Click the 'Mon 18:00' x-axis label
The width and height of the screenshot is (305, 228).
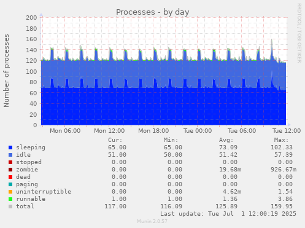coord(153,131)
